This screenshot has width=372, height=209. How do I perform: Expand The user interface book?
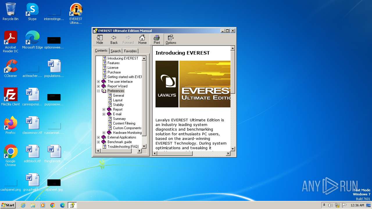tap(98, 82)
